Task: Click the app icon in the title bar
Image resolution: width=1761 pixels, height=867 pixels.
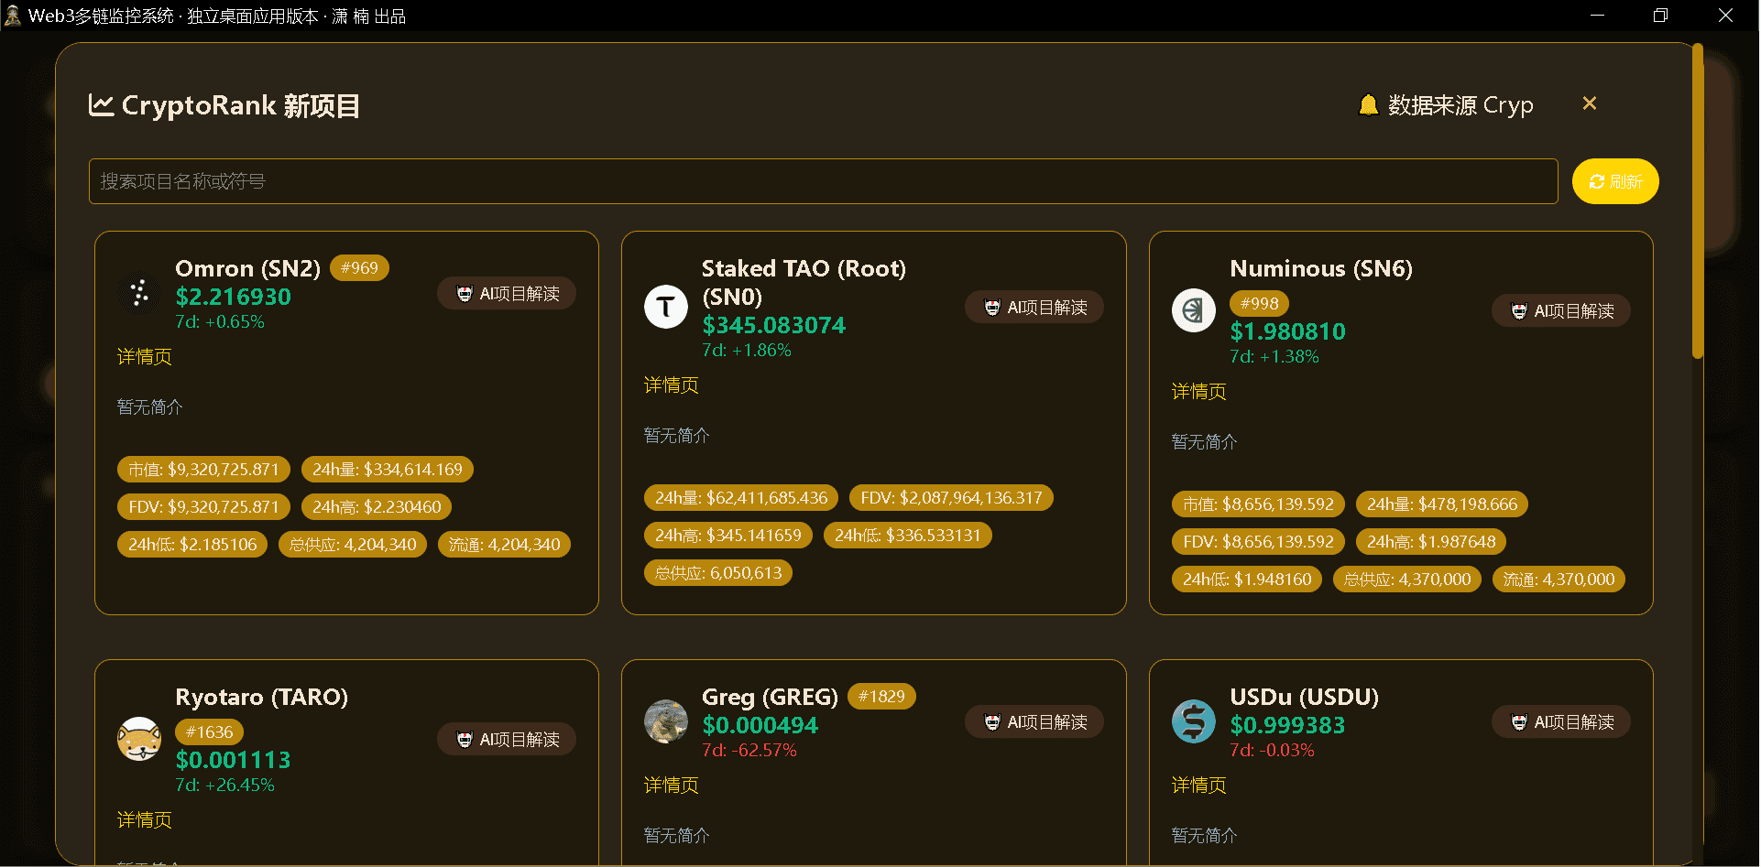Action: (x=13, y=15)
